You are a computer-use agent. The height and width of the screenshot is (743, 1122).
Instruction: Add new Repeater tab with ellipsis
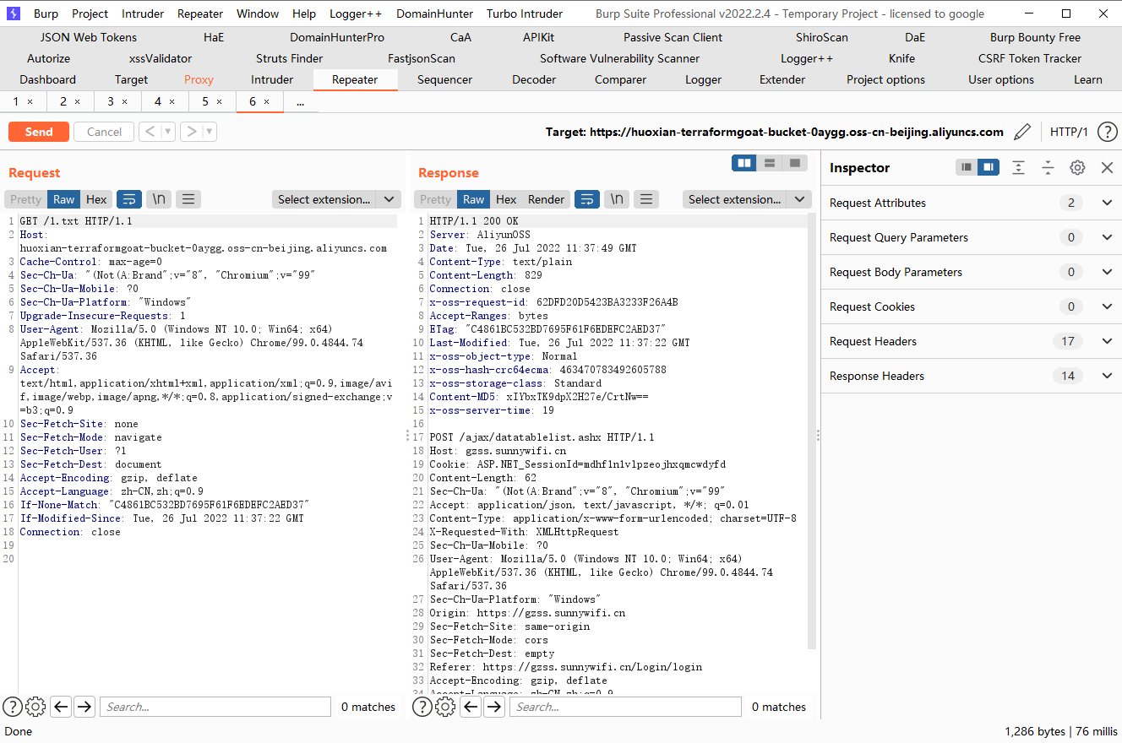point(300,101)
